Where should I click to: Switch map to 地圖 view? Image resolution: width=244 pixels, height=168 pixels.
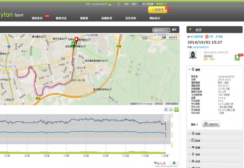164,37
